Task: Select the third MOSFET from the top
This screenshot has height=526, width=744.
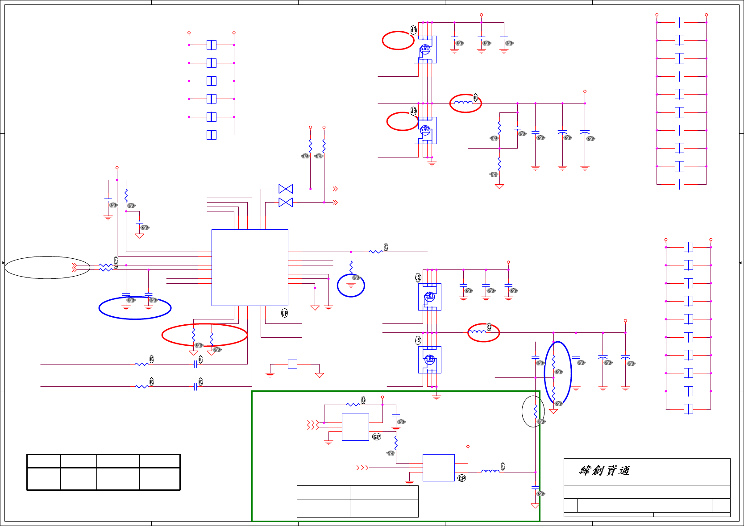Action: coord(430,297)
